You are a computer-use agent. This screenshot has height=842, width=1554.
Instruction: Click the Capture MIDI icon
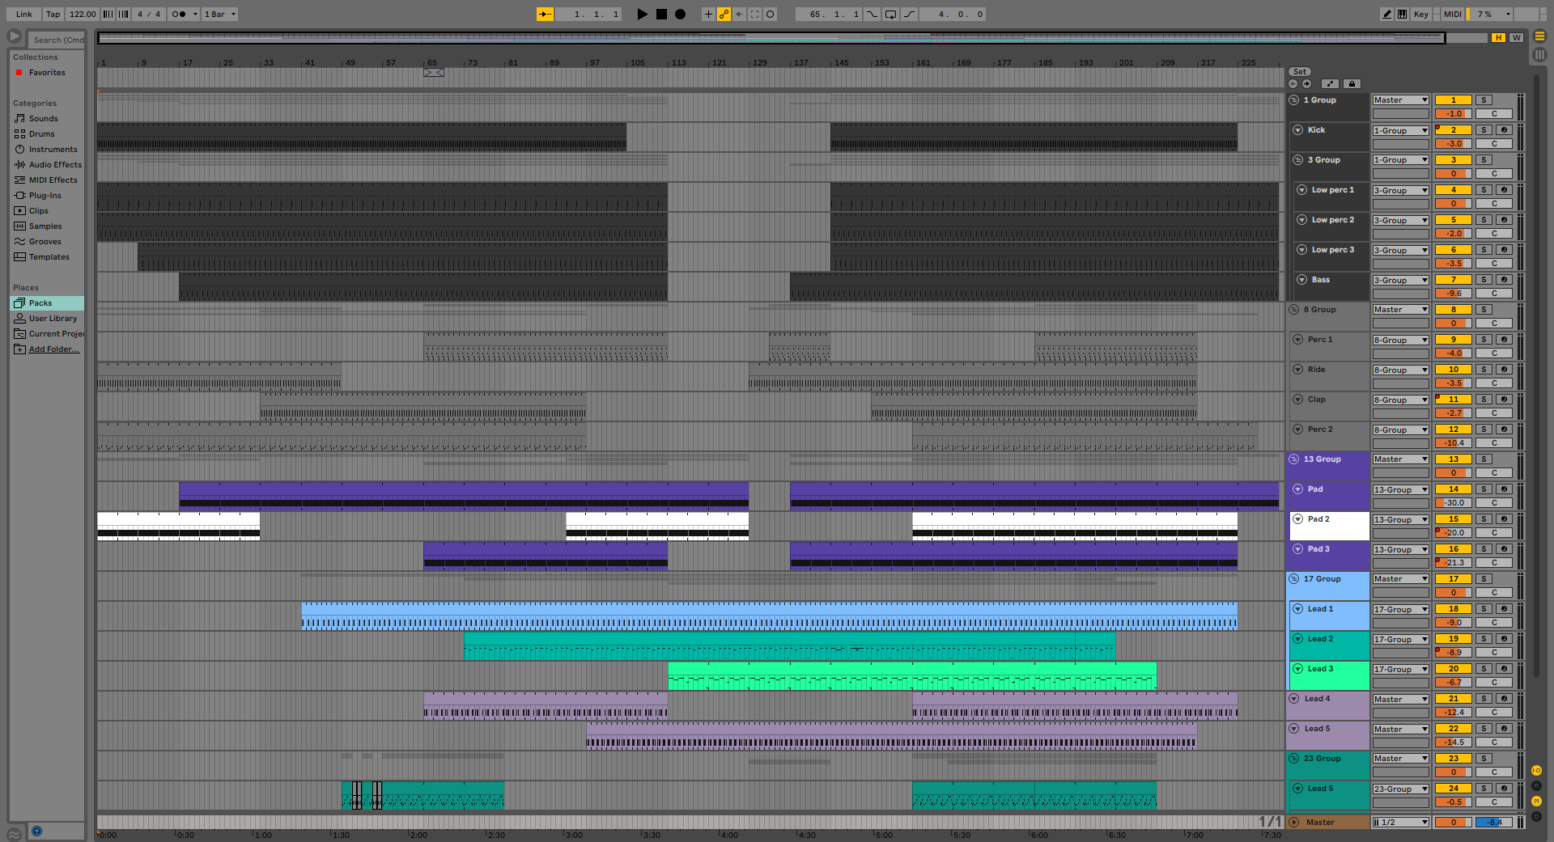[754, 14]
